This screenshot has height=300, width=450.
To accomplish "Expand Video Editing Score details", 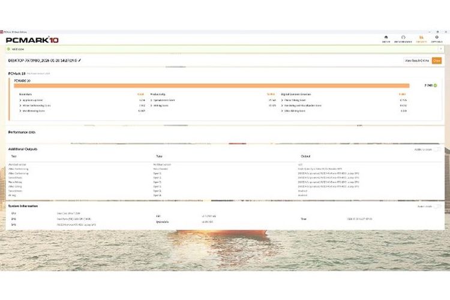I will tap(282, 111).
